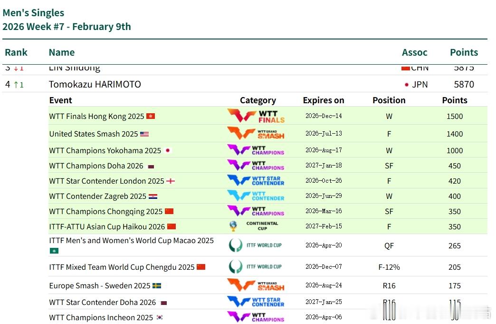The width and height of the screenshot is (496, 324).
Task: Click the ITTF World Cup logo in Macao row
Action: coord(255,245)
